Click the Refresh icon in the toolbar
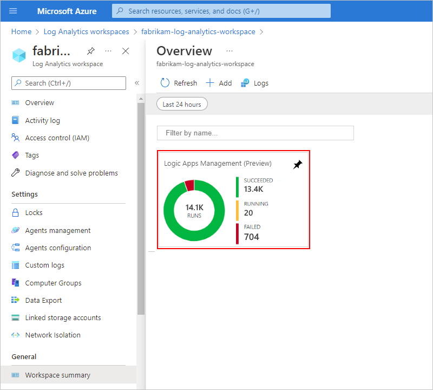The width and height of the screenshot is (433, 390). 165,83
